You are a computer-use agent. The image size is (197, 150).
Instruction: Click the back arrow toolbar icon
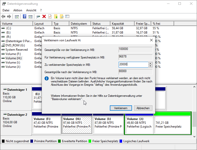3,17
